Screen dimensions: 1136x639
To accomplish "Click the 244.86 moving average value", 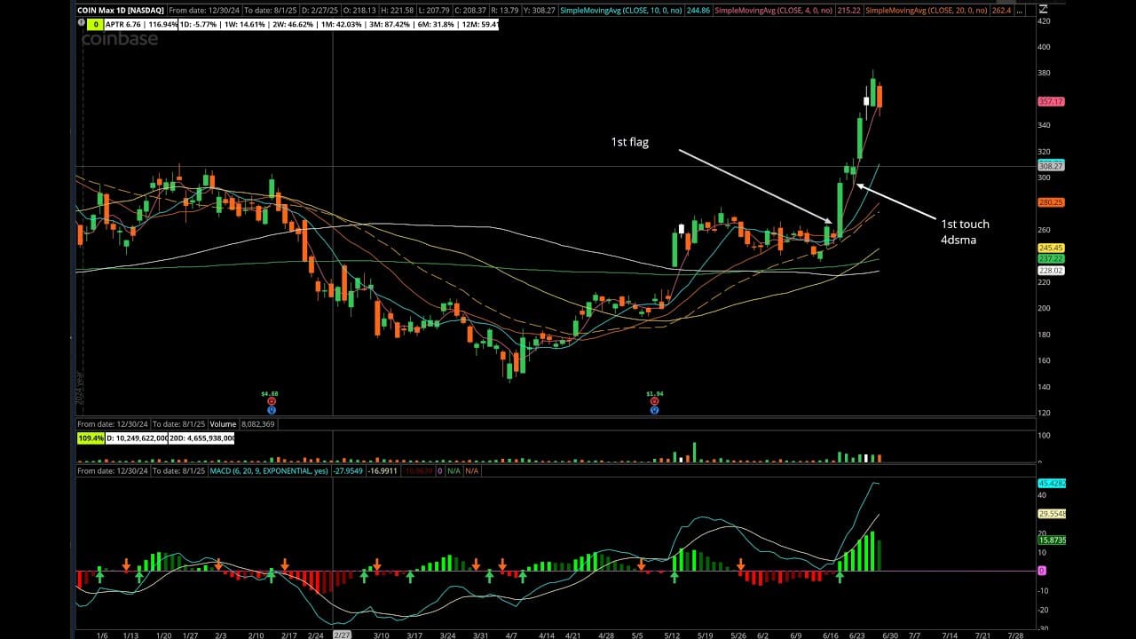I will [x=698, y=10].
